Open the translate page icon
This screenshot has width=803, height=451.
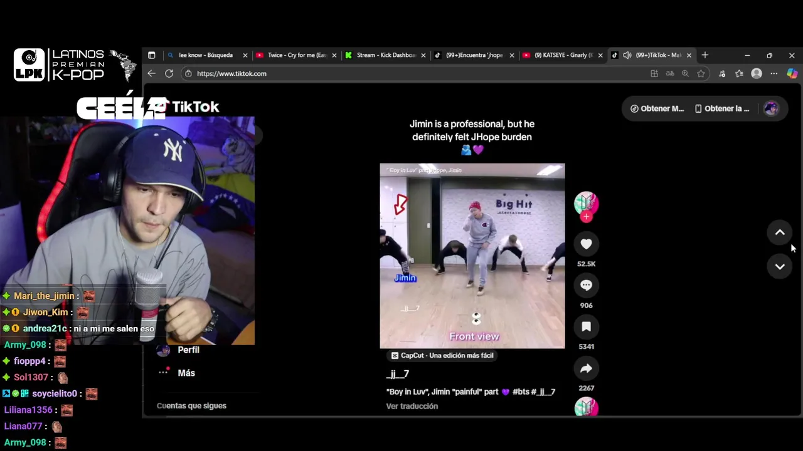[669, 73]
